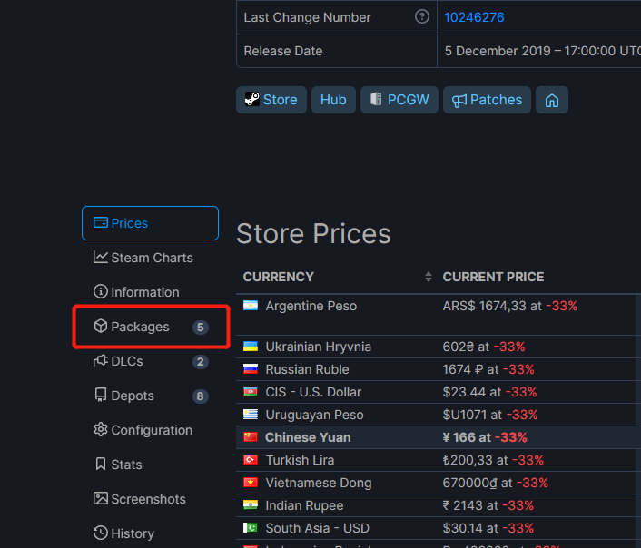Click the Hub button
Viewport: 641px width, 548px height.
pos(333,100)
